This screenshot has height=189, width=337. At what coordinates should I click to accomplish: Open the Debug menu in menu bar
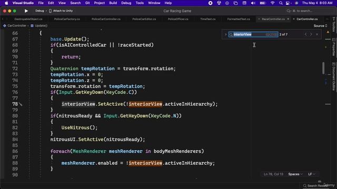pos(126,3)
